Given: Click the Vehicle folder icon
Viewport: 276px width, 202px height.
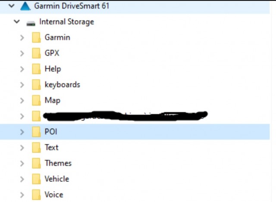Looking at the screenshot, I should [36, 179].
